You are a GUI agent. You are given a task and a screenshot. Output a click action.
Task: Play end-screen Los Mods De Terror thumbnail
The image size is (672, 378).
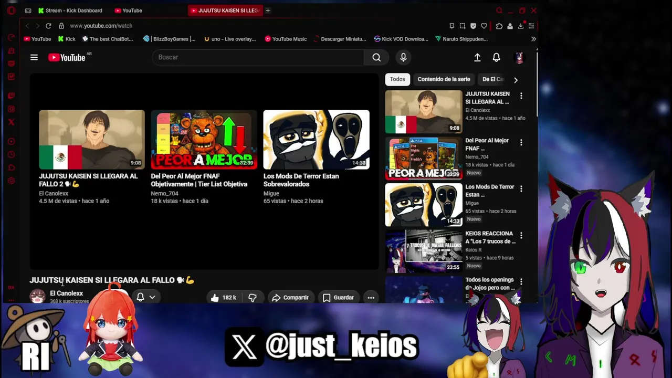click(x=316, y=140)
